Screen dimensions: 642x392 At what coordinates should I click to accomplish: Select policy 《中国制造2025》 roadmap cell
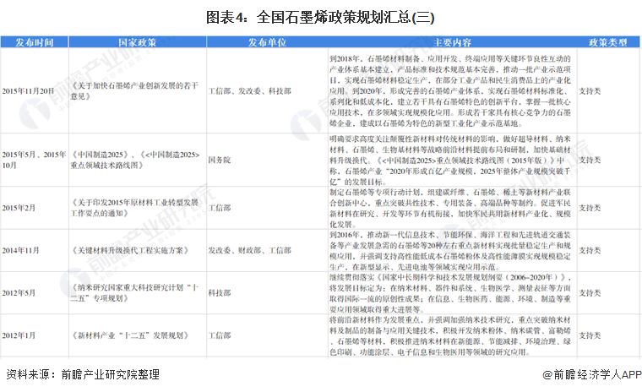click(135, 160)
